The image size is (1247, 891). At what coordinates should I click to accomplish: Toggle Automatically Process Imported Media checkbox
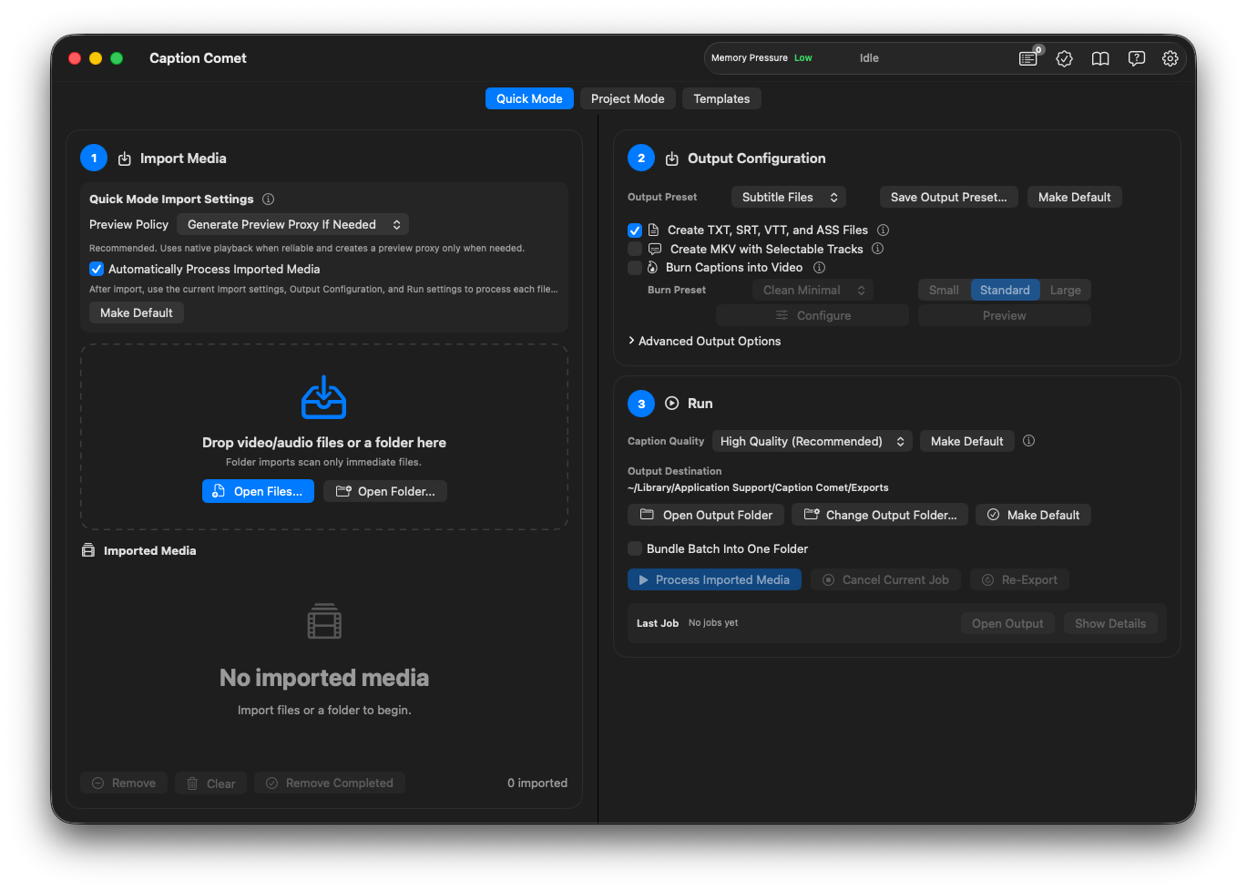(97, 269)
